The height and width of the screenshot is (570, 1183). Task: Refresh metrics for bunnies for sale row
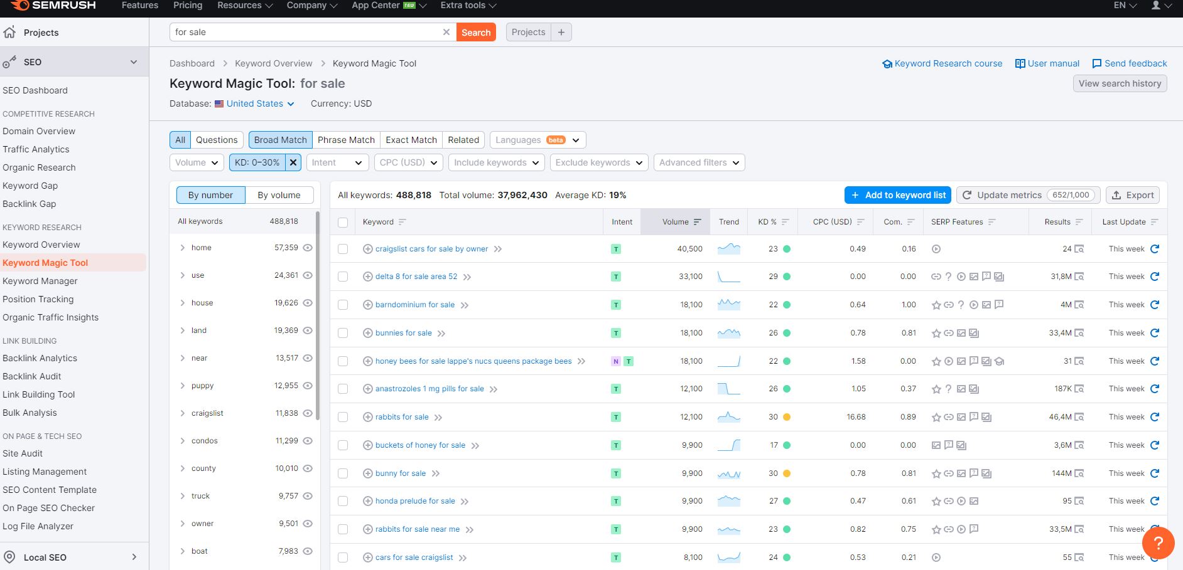point(1154,333)
